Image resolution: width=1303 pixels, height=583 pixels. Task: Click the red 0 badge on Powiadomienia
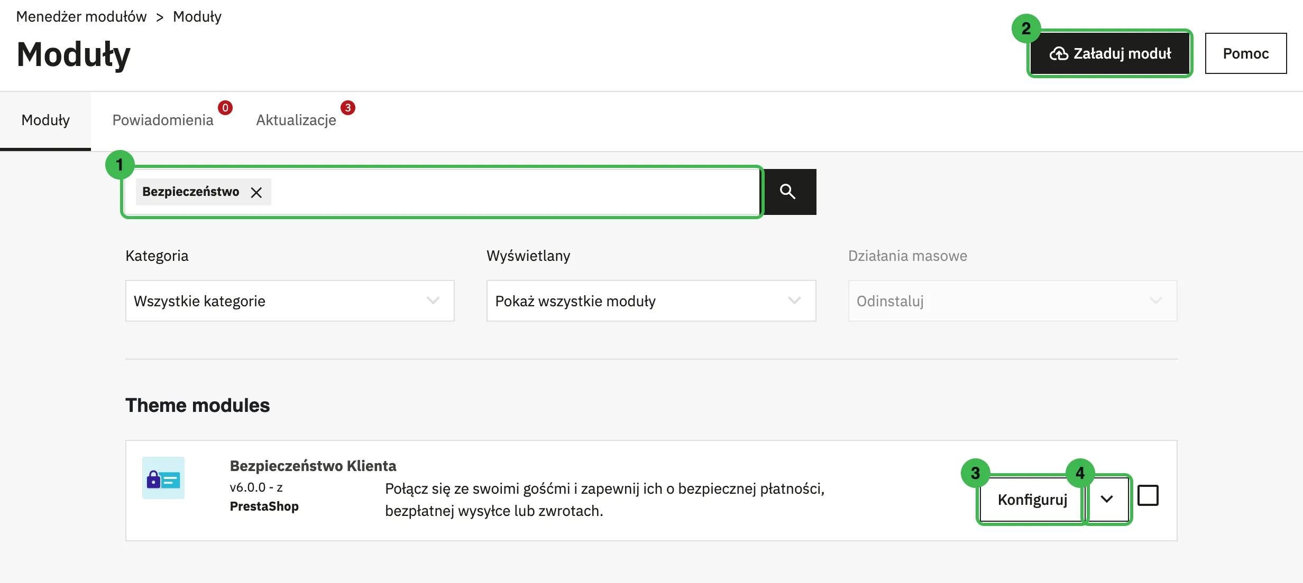point(225,108)
